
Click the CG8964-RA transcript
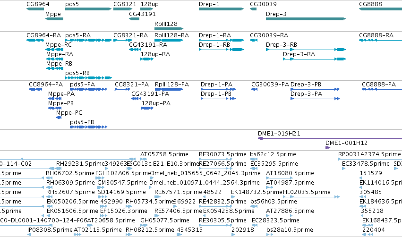pyautogui.click(x=35, y=40)
